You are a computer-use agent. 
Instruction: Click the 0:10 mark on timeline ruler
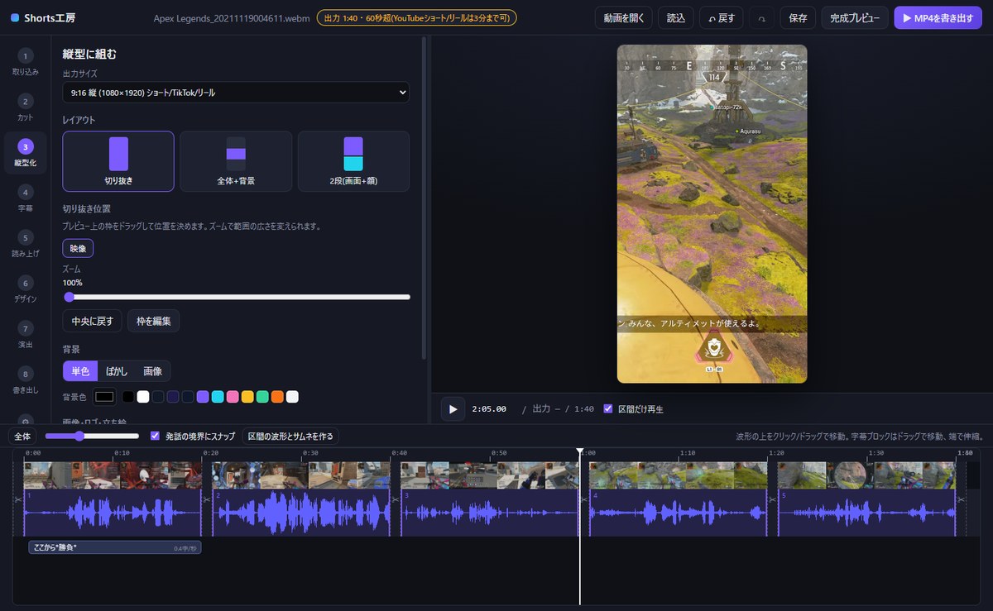coord(122,453)
